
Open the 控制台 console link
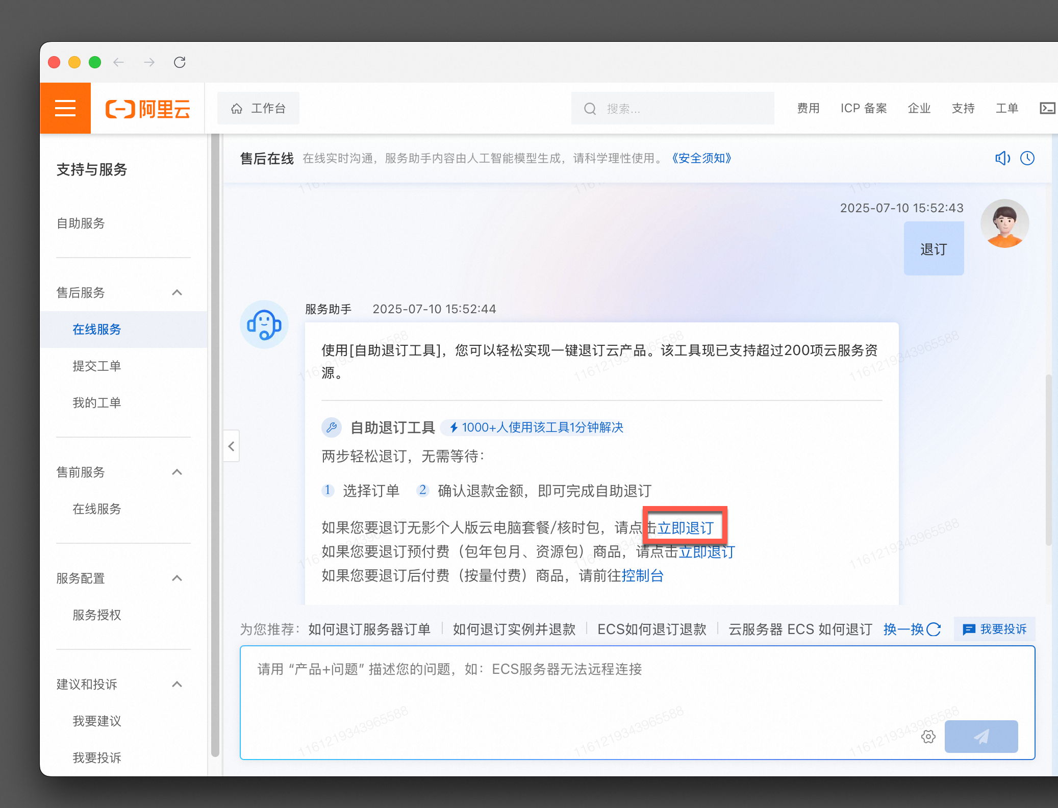(x=642, y=576)
